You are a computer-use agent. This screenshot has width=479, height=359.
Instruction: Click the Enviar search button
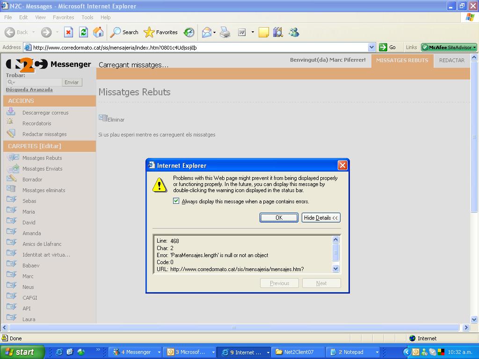click(x=72, y=82)
